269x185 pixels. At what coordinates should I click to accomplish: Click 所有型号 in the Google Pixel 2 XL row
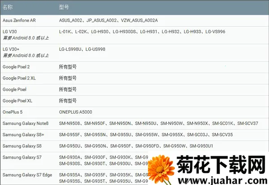pyautogui.click(x=68, y=78)
